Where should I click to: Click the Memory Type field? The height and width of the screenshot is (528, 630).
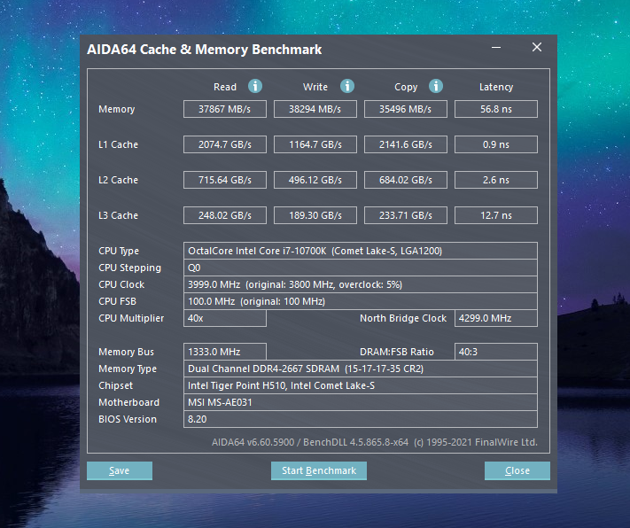tap(361, 369)
